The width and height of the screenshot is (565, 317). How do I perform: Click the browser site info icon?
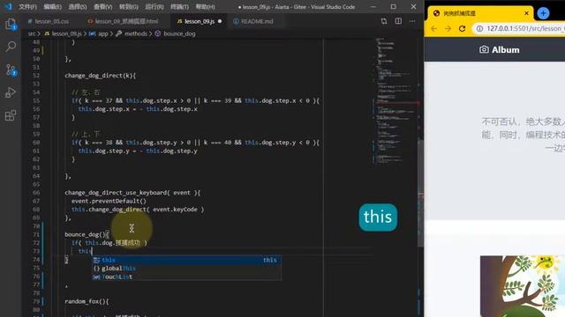[x=479, y=29]
